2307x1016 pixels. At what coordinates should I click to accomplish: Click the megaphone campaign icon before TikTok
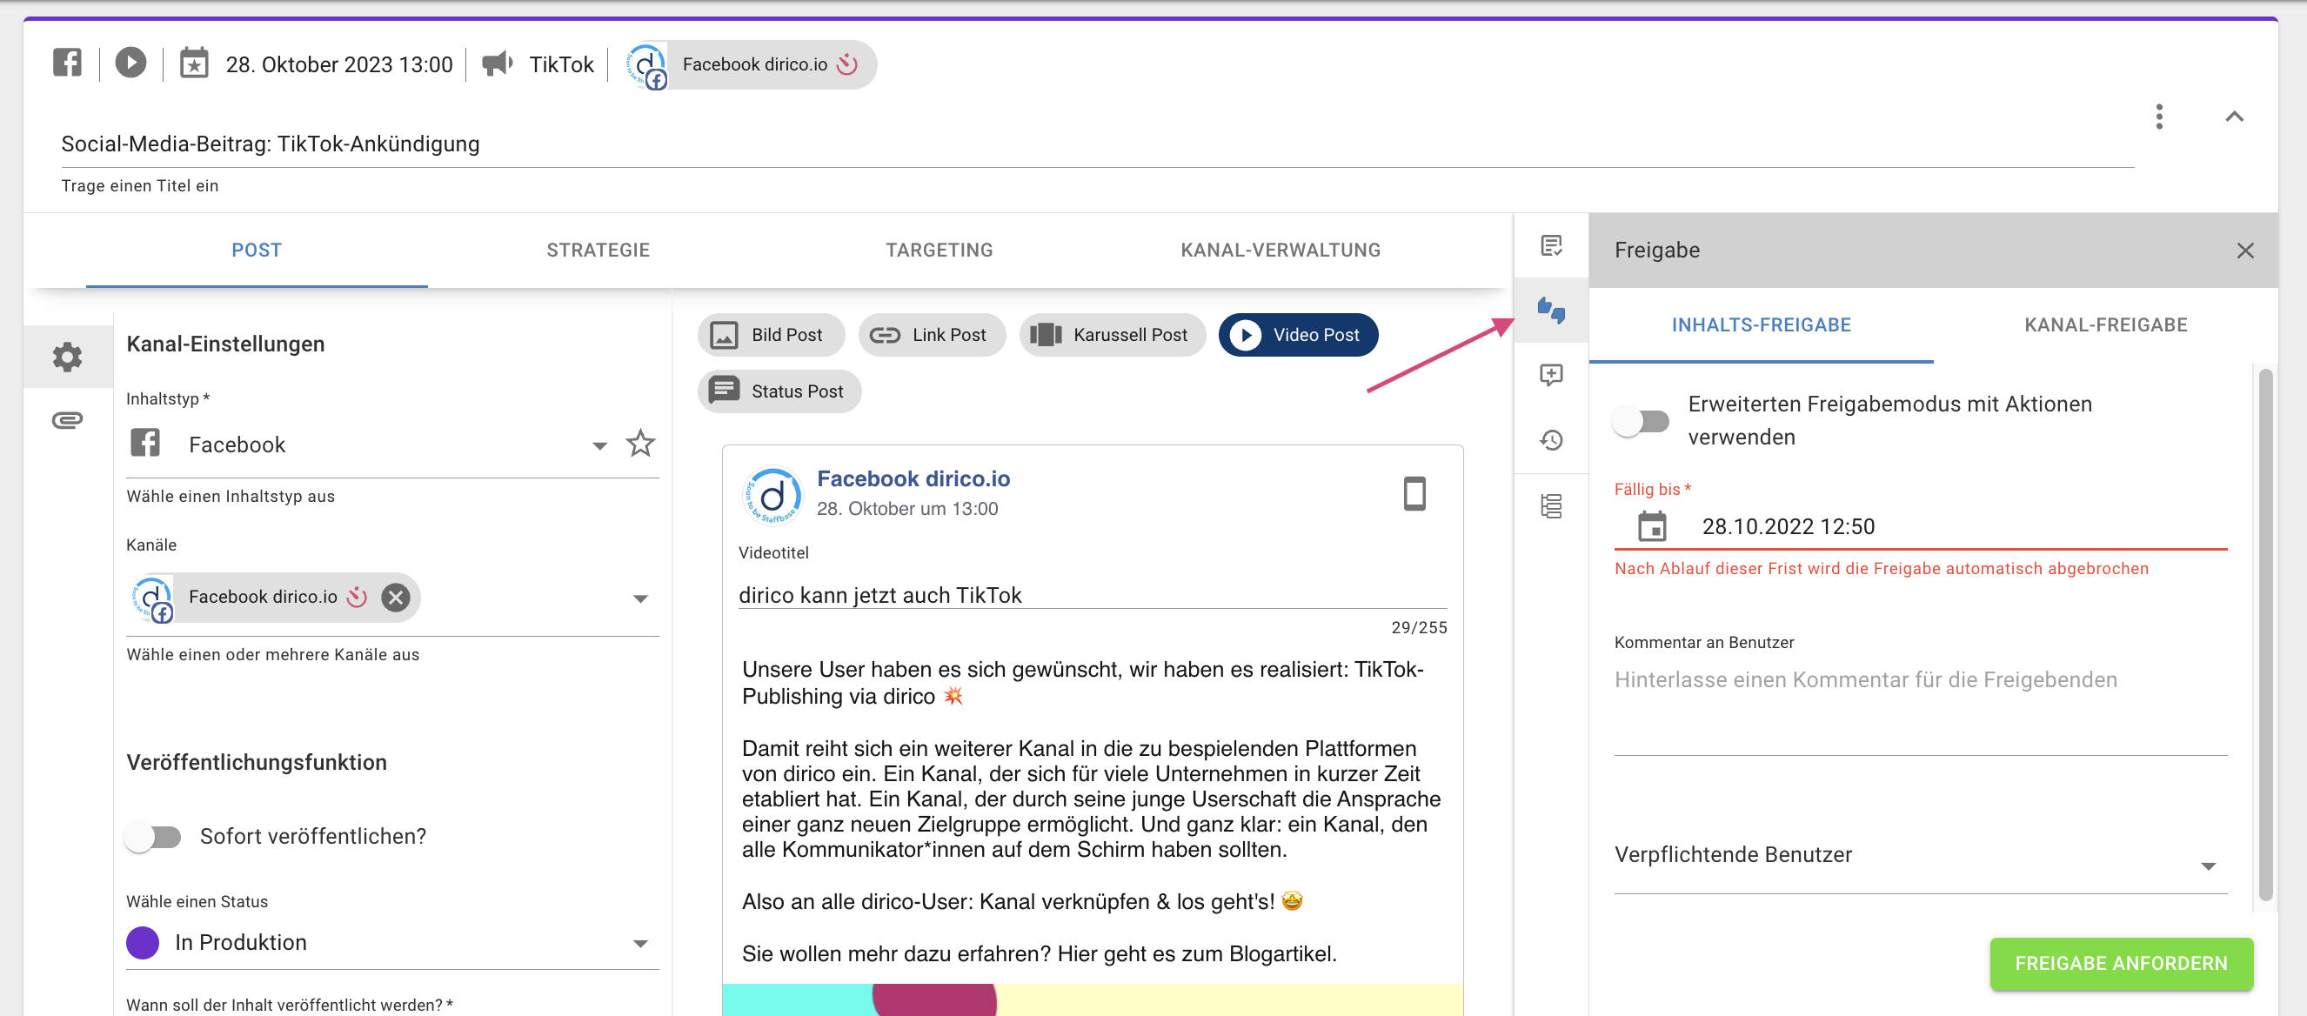498,63
